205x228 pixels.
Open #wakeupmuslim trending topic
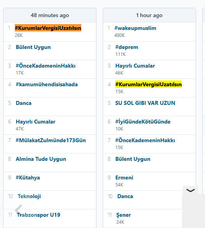click(135, 28)
